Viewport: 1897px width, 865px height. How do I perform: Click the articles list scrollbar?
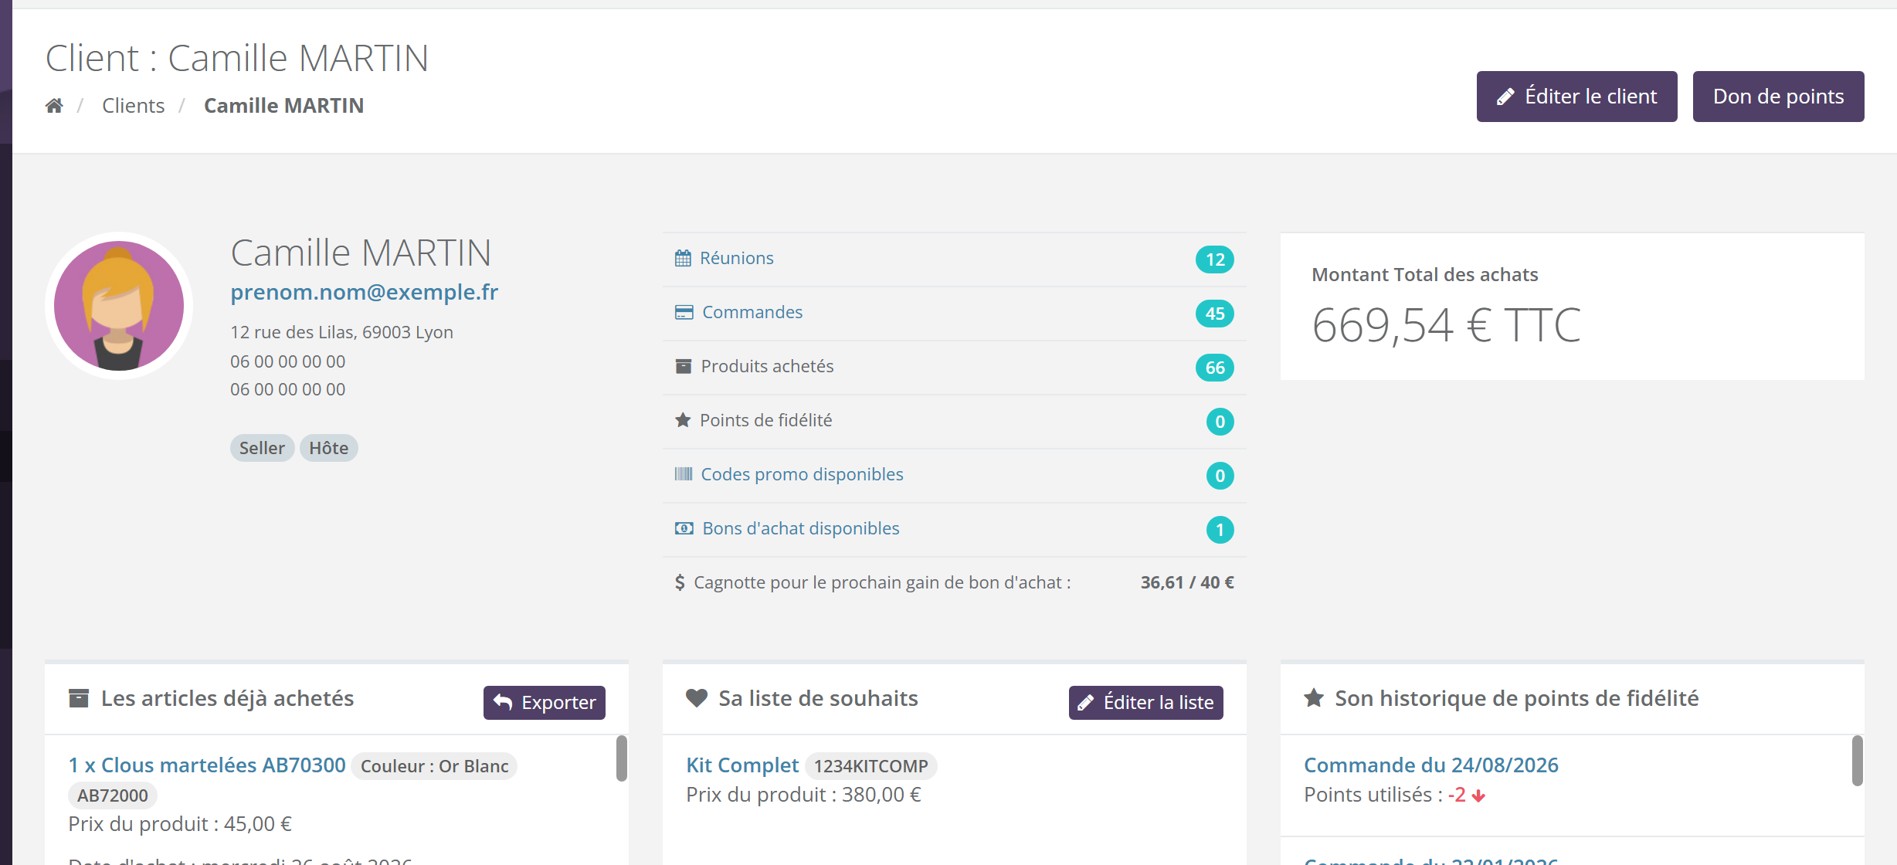click(621, 759)
